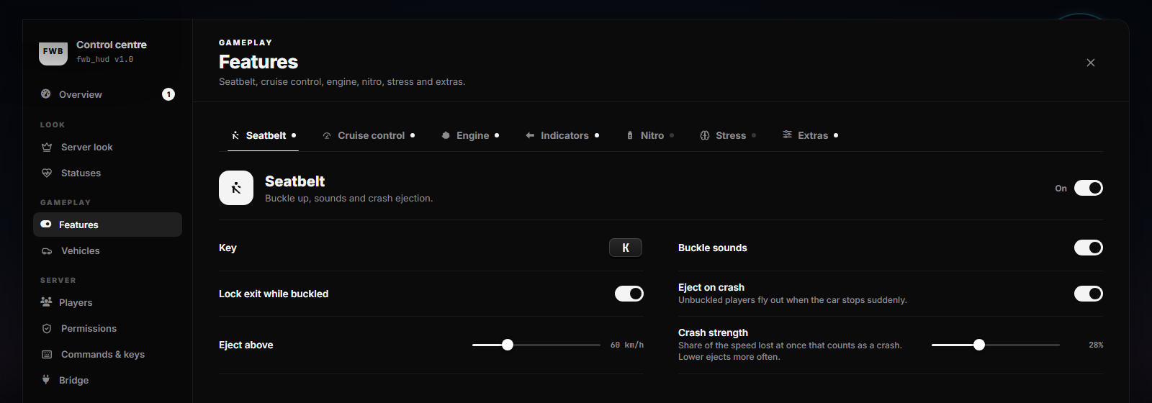
Task: Toggle Lock exit while buckled switch
Action: [x=629, y=294]
